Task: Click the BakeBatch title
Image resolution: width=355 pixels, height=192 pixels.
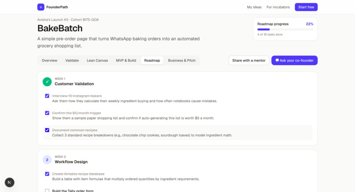Action: (60, 28)
